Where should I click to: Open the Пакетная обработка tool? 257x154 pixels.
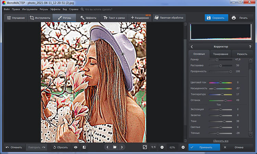[169, 17]
